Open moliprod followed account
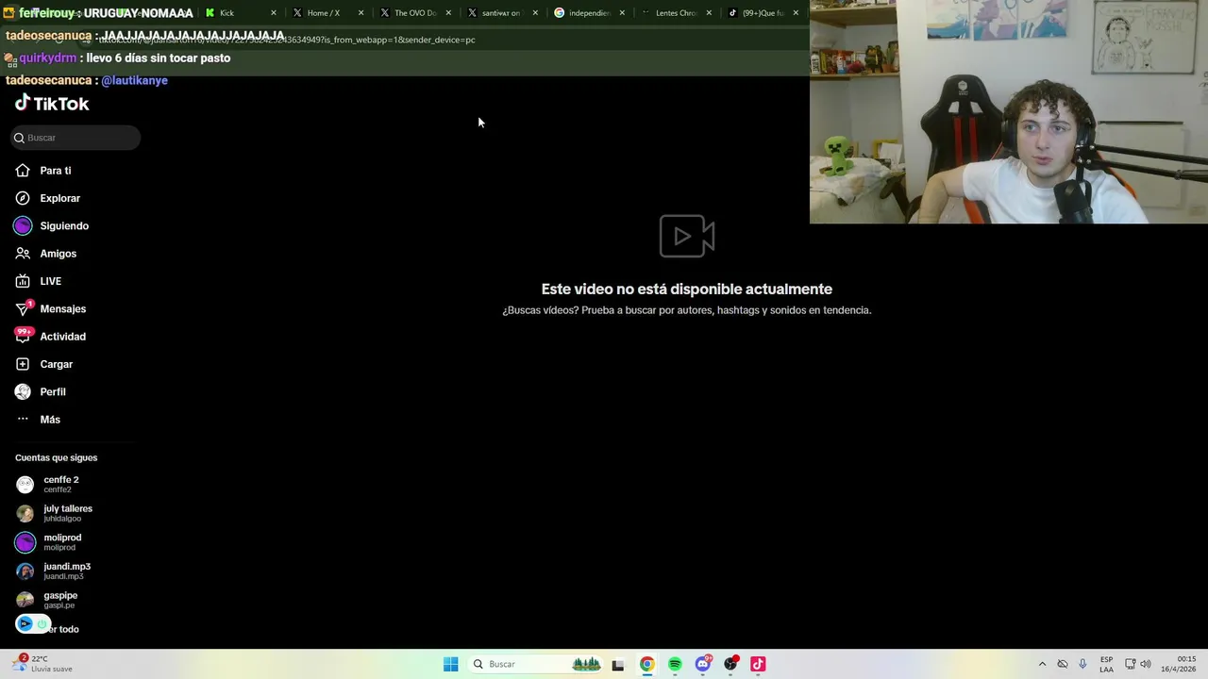The height and width of the screenshot is (679, 1208). [49, 542]
